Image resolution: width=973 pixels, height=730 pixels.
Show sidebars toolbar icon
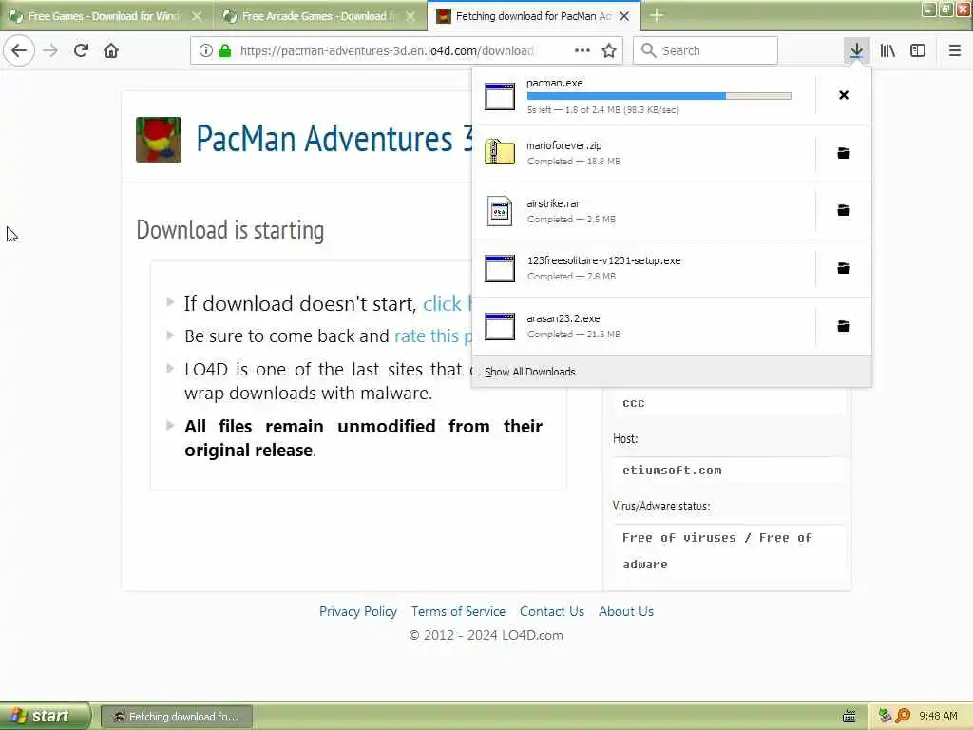point(918,50)
